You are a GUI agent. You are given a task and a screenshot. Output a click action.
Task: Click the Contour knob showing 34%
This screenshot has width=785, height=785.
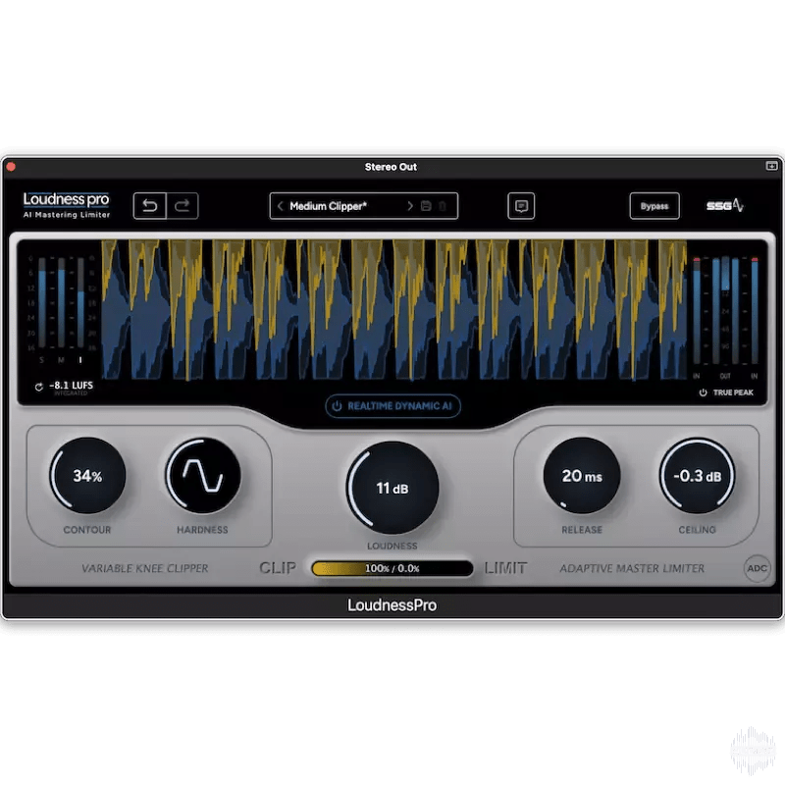(87, 476)
